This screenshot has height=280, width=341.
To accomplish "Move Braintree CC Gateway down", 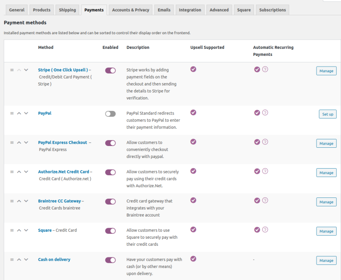I will click(x=26, y=201).
